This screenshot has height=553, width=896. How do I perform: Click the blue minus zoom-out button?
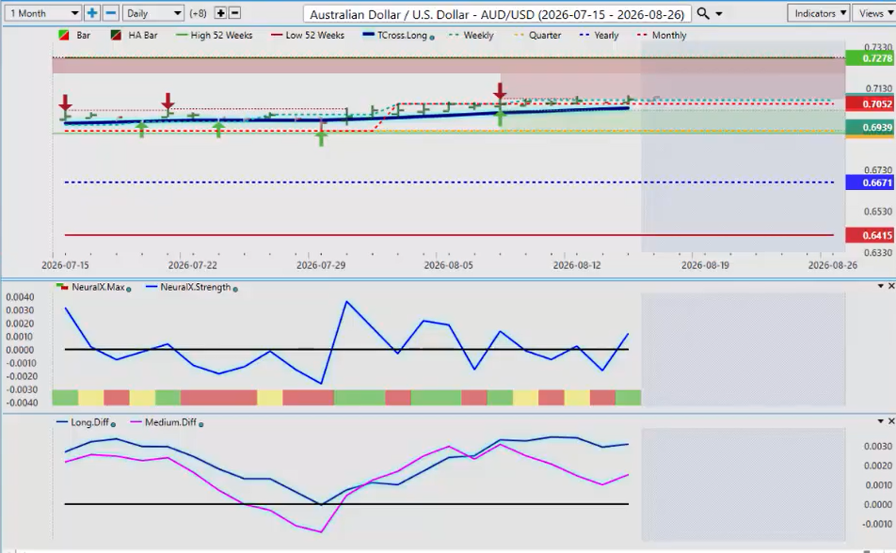[111, 13]
